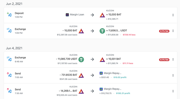Click the BAT icon next to - 731.8535 BAT
The image size is (180, 99).
(81, 75)
